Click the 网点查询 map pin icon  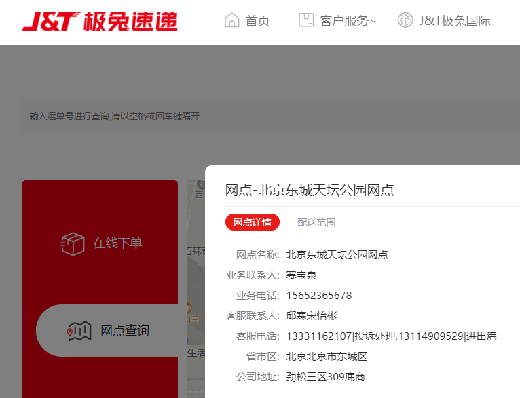click(x=79, y=331)
